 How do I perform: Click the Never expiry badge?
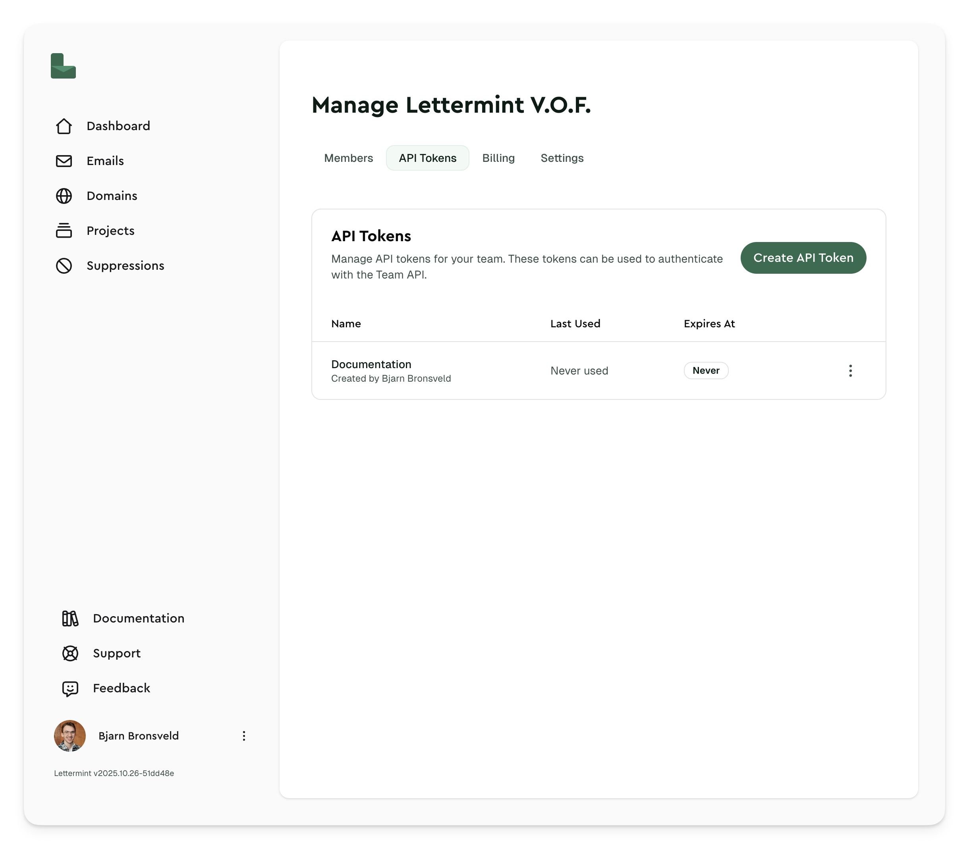pos(706,370)
